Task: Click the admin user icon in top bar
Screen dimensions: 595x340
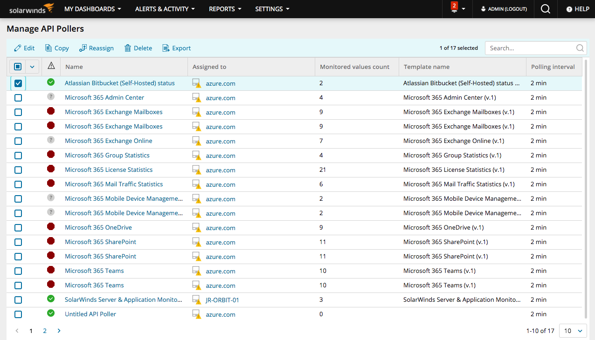Action: click(483, 9)
